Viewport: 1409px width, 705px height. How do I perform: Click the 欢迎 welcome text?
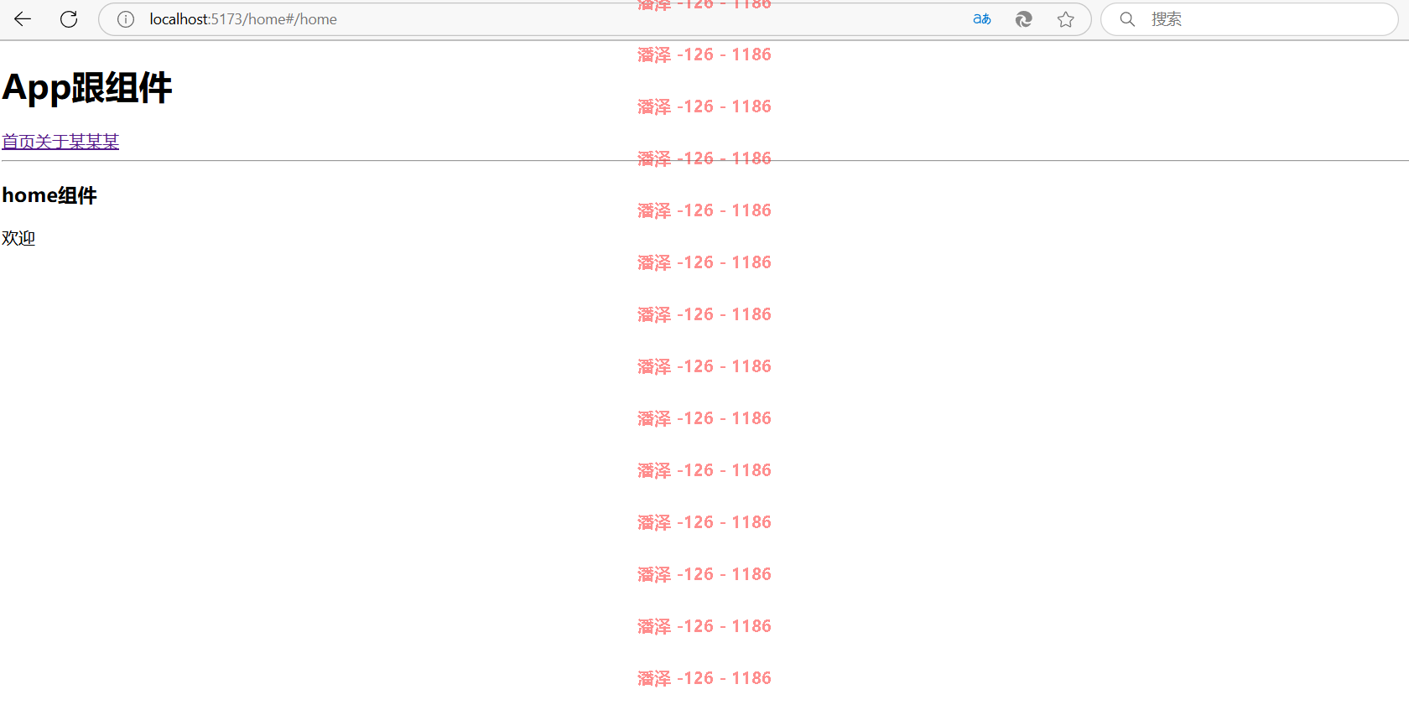(x=18, y=238)
